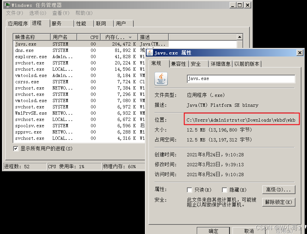
Task: Click the 确定 button to confirm
Action: pyautogui.click(x=213, y=231)
